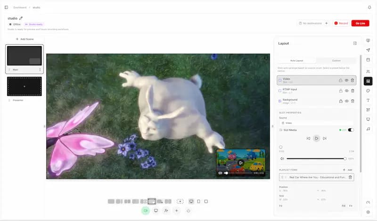Open the Main scene options menu
This screenshot has width=377, height=221.
(40, 70)
